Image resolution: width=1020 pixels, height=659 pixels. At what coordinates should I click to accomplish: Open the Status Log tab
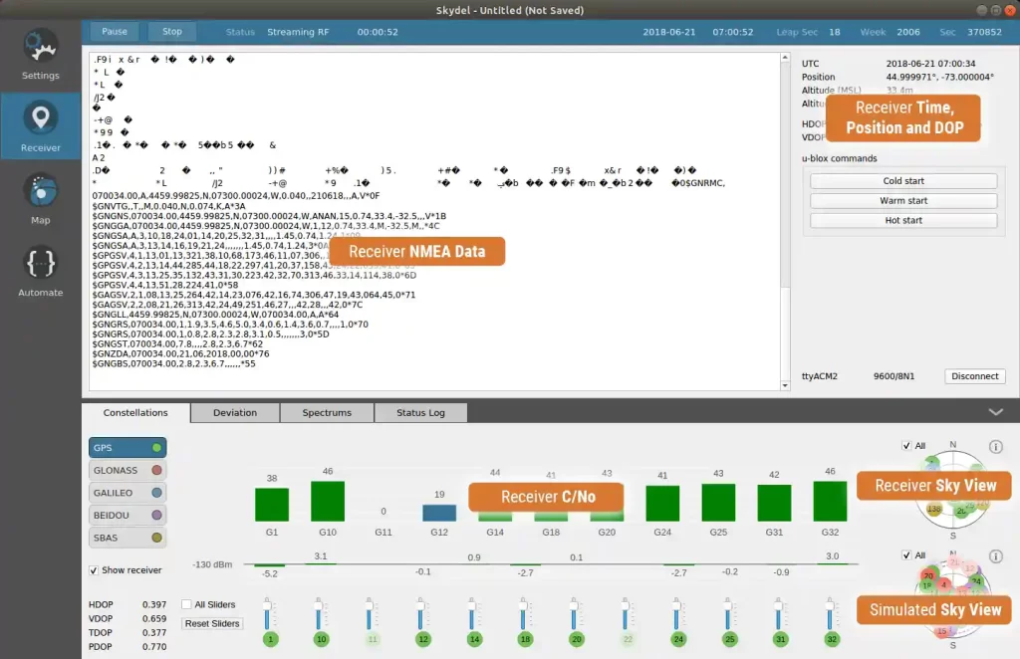420,413
